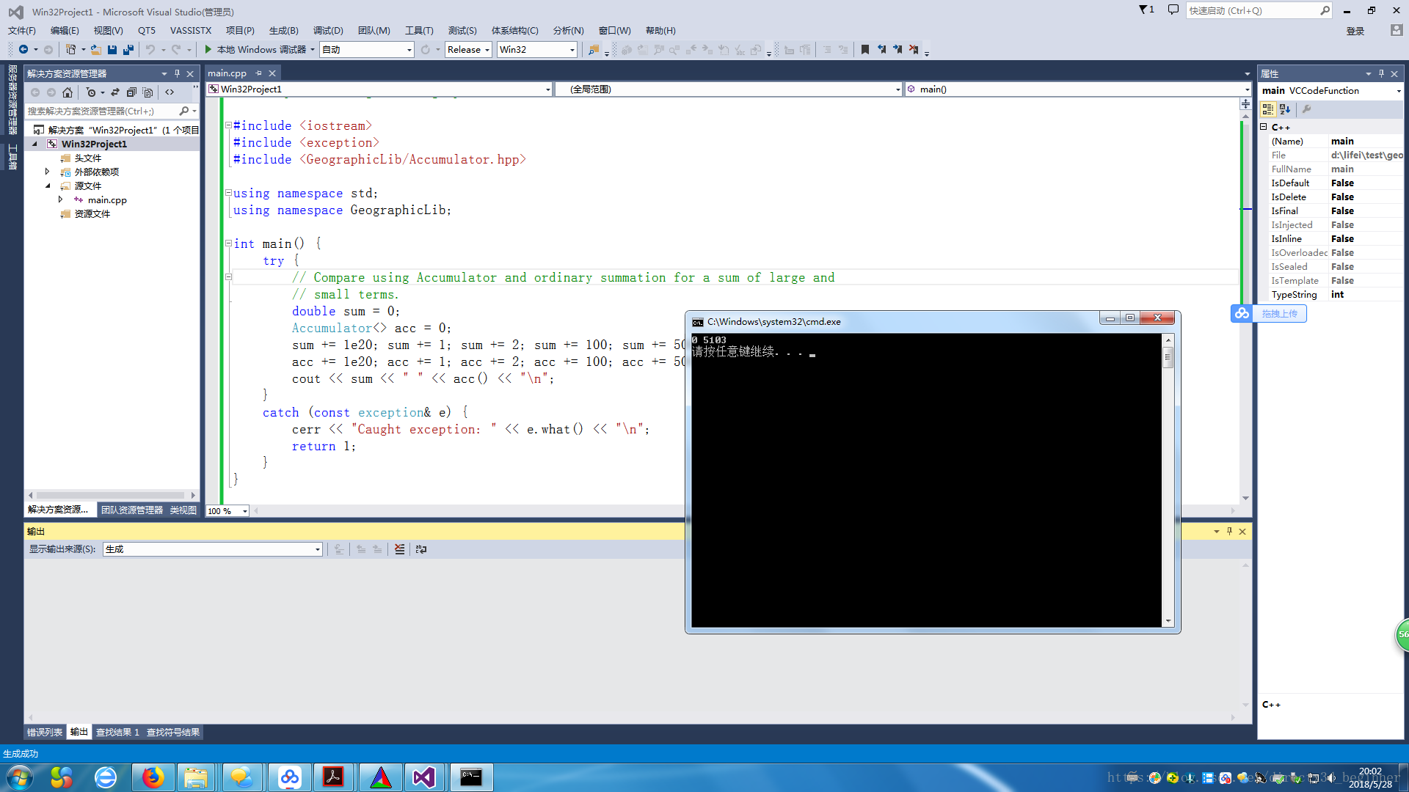Open the (全局范围) scope dropdown
Viewport: 1409px width, 792px height.
[898, 89]
